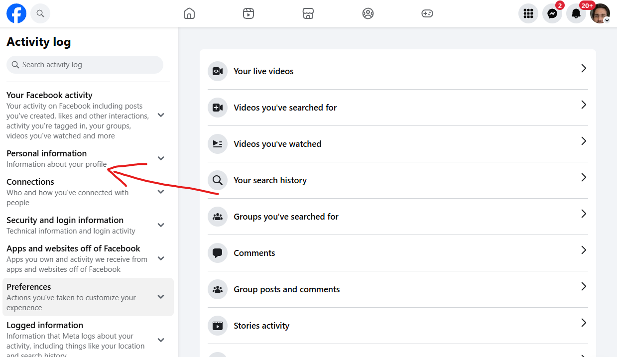Expand Personal information chevron
This screenshot has height=357, width=617.
tap(161, 158)
